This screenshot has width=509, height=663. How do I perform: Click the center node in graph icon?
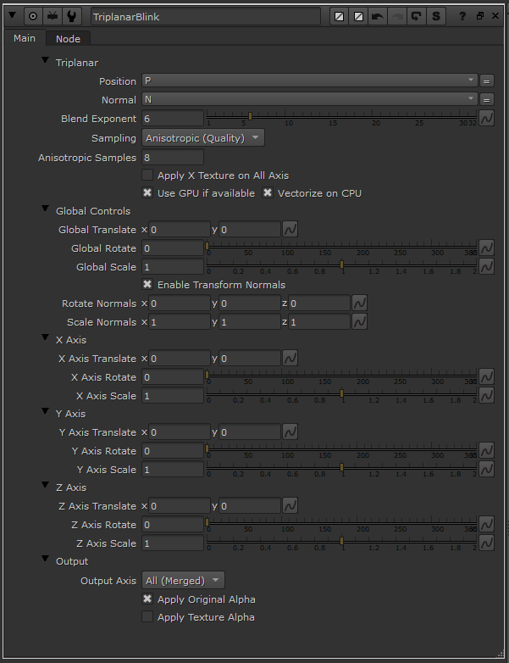click(33, 16)
